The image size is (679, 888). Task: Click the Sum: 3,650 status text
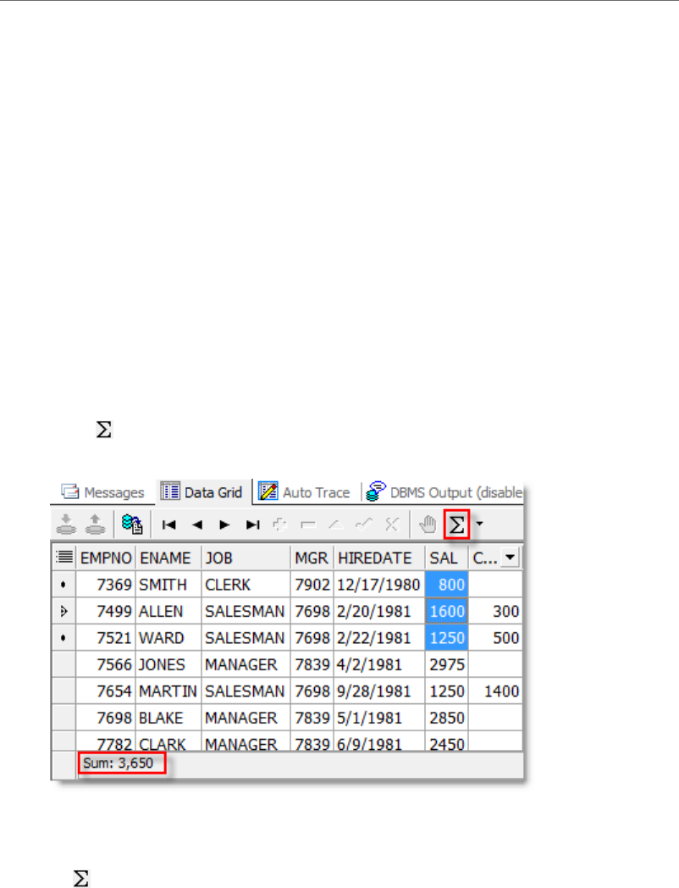119,763
